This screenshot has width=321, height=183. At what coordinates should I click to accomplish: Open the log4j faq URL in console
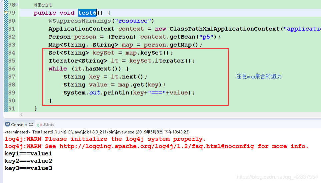[x=157, y=146]
